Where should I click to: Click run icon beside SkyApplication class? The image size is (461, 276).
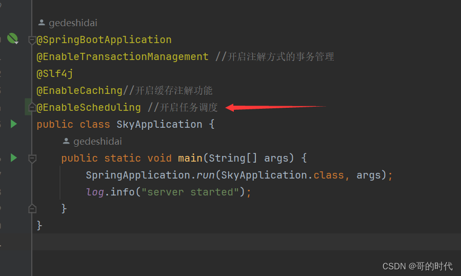pyautogui.click(x=14, y=124)
